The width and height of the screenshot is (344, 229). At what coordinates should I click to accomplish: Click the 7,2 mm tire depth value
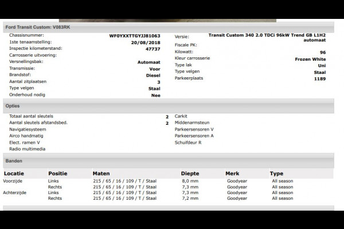pyautogui.click(x=190, y=199)
